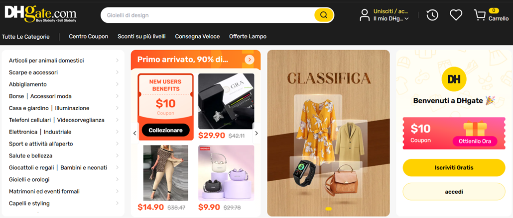
Task: Open the Offerte Lampo menu item
Action: (248, 37)
